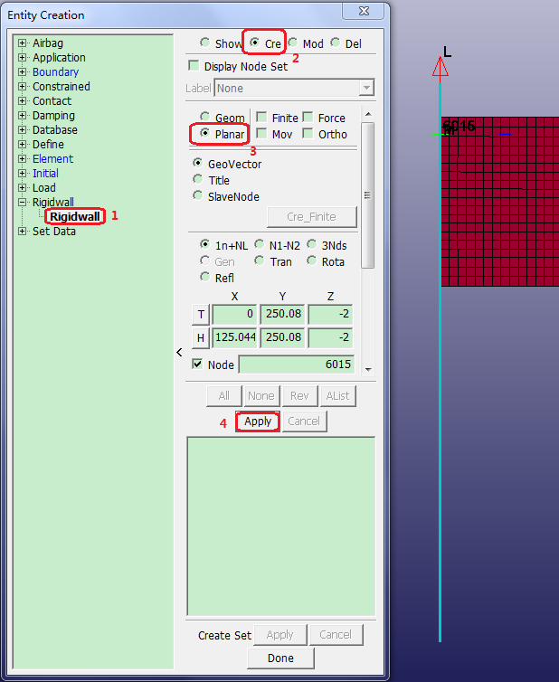Screen dimensions: 559x682
Task: Select the Del radio button
Action: (336, 43)
